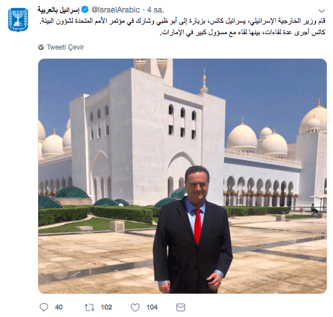Like the tweet with heart icon

[x=135, y=307]
